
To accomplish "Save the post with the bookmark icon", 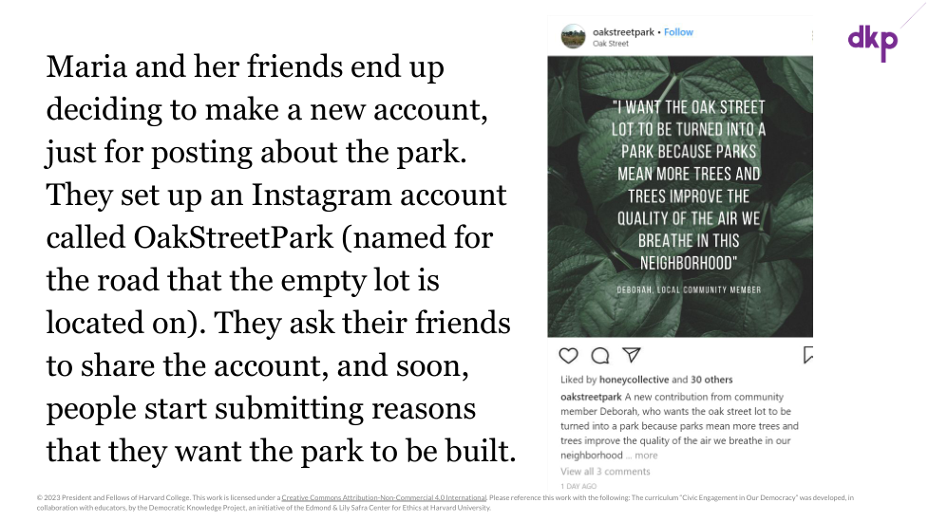I will (807, 356).
